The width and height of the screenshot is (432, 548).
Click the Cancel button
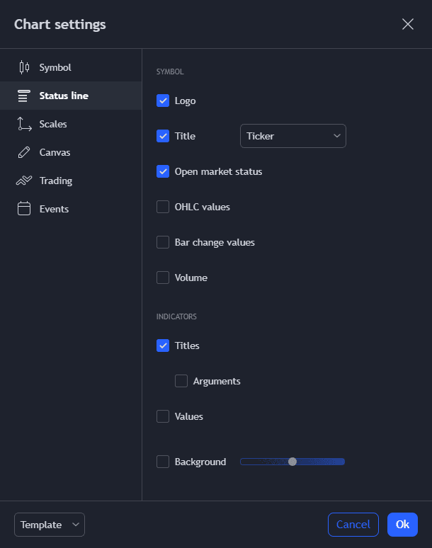353,525
